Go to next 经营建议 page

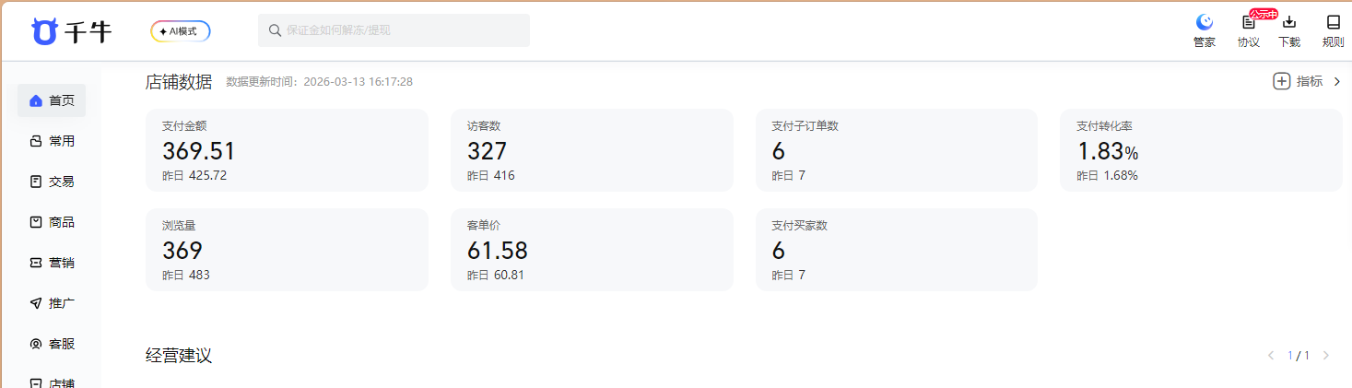(x=1326, y=355)
